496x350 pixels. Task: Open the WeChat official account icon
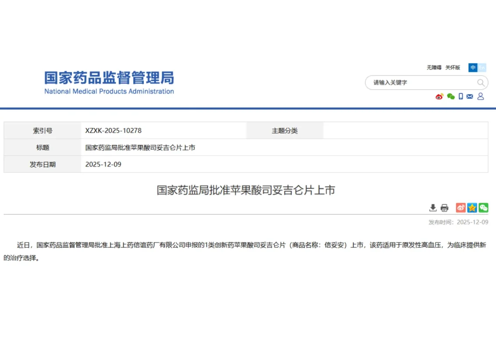point(450,96)
